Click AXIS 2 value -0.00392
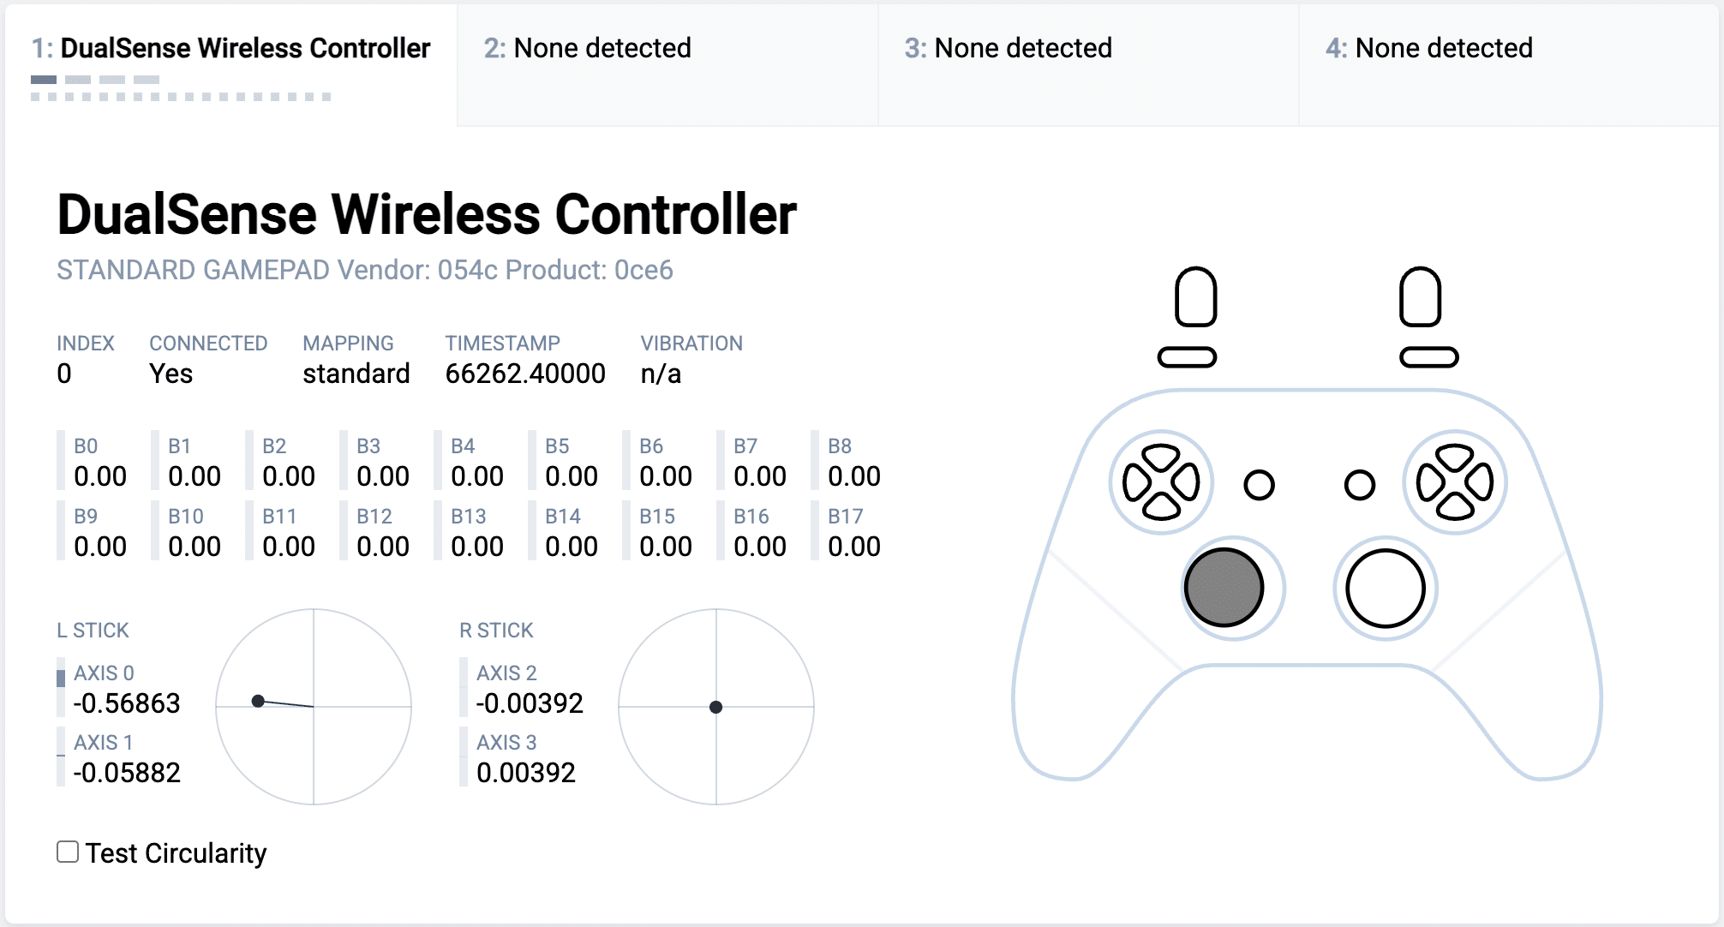The height and width of the screenshot is (927, 1724). pyautogui.click(x=530, y=703)
